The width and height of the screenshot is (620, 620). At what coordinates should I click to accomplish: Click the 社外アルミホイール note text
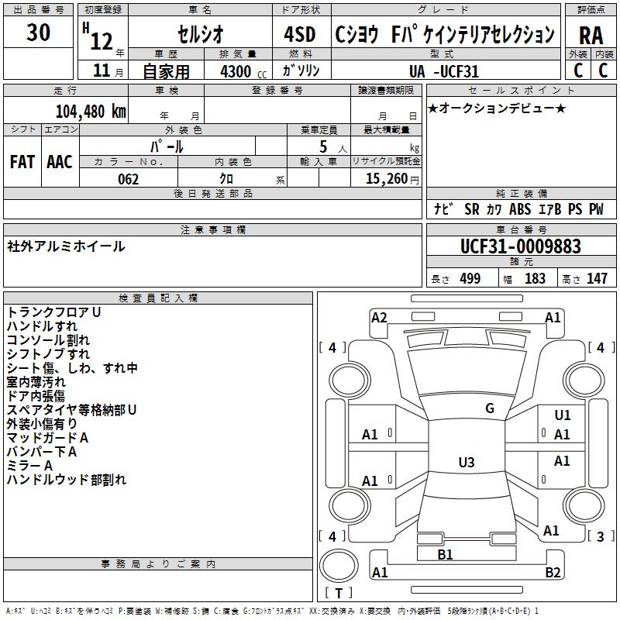coord(66,246)
